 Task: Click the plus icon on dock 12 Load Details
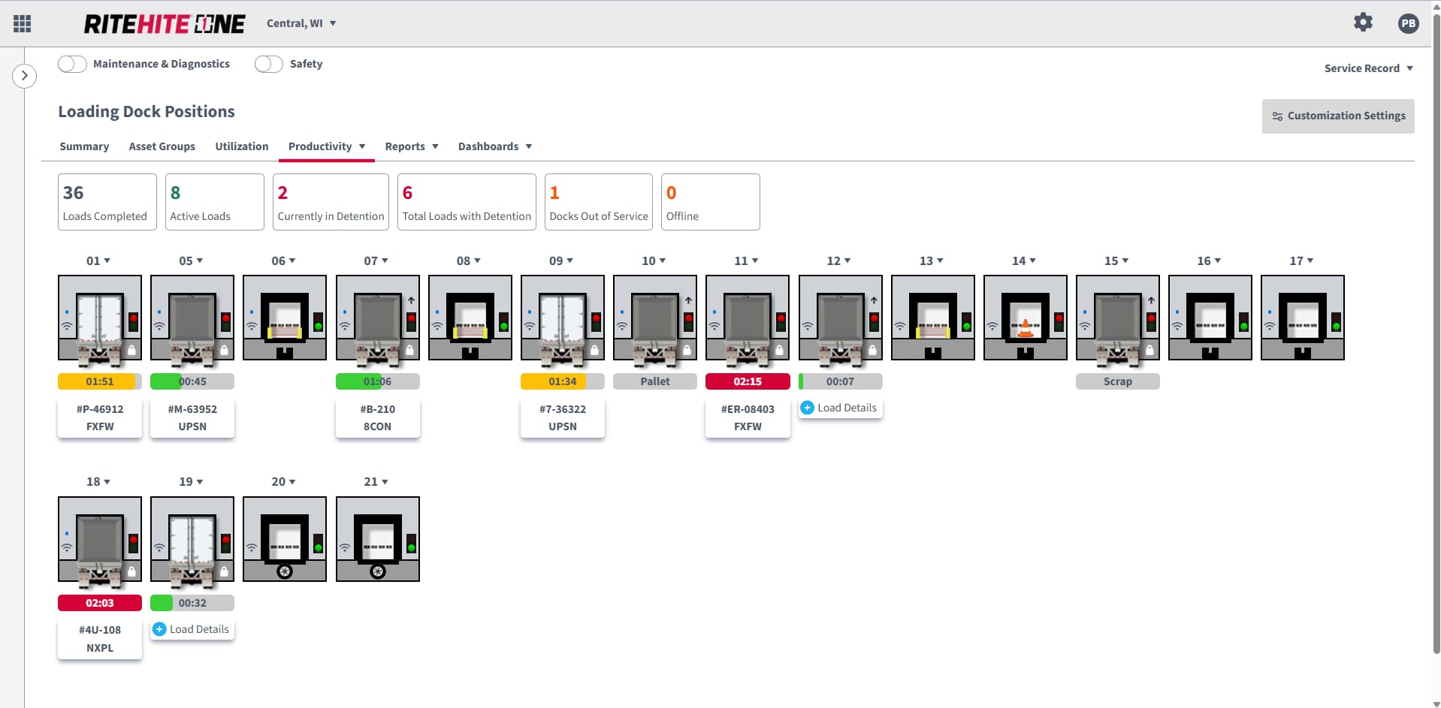coord(808,408)
